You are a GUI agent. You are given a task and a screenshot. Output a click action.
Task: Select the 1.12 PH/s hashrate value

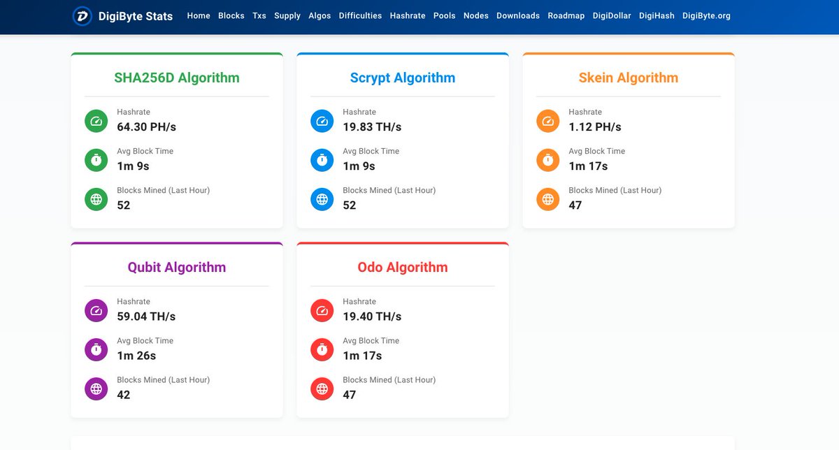click(x=595, y=127)
